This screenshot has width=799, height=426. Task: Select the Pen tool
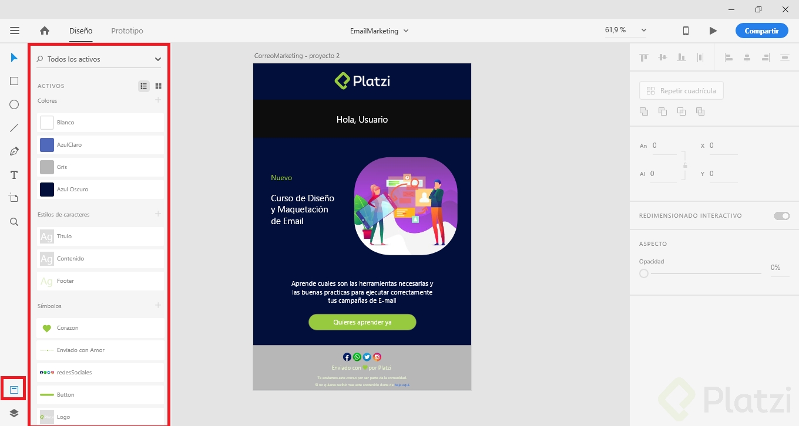click(x=14, y=151)
